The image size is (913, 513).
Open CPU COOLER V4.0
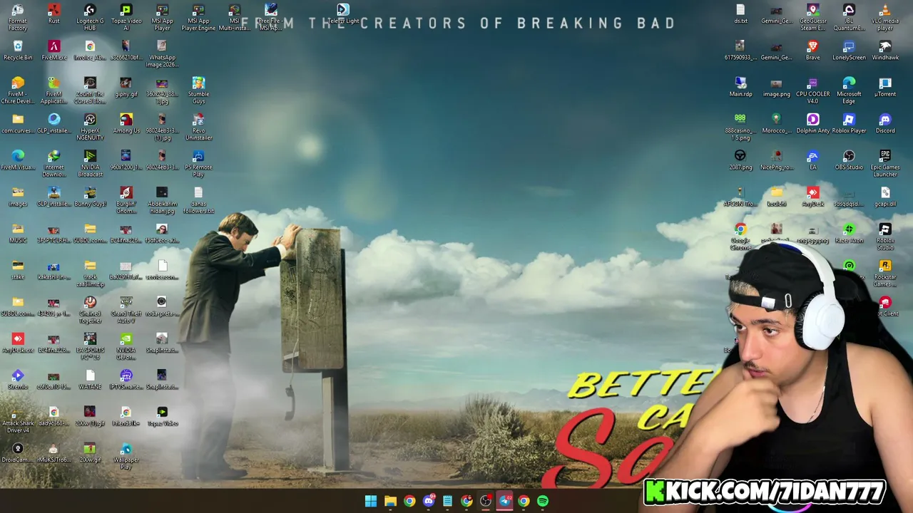click(x=812, y=90)
